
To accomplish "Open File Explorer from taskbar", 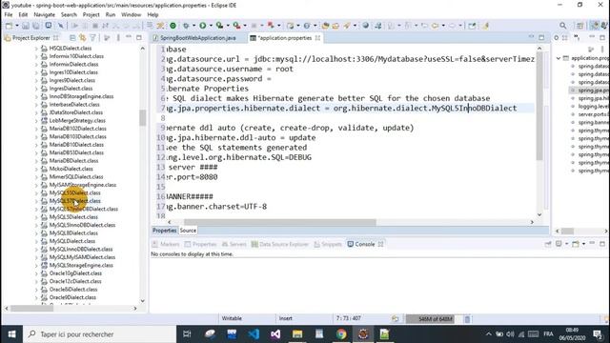I will tap(297, 334).
